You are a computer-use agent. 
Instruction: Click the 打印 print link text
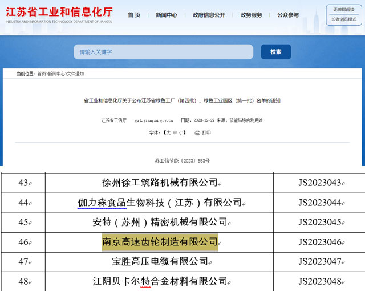tap(206, 132)
